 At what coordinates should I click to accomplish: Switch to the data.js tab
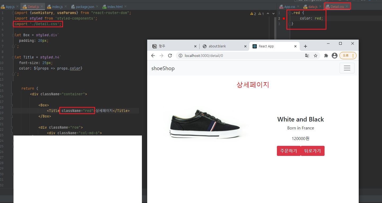(x=312, y=7)
